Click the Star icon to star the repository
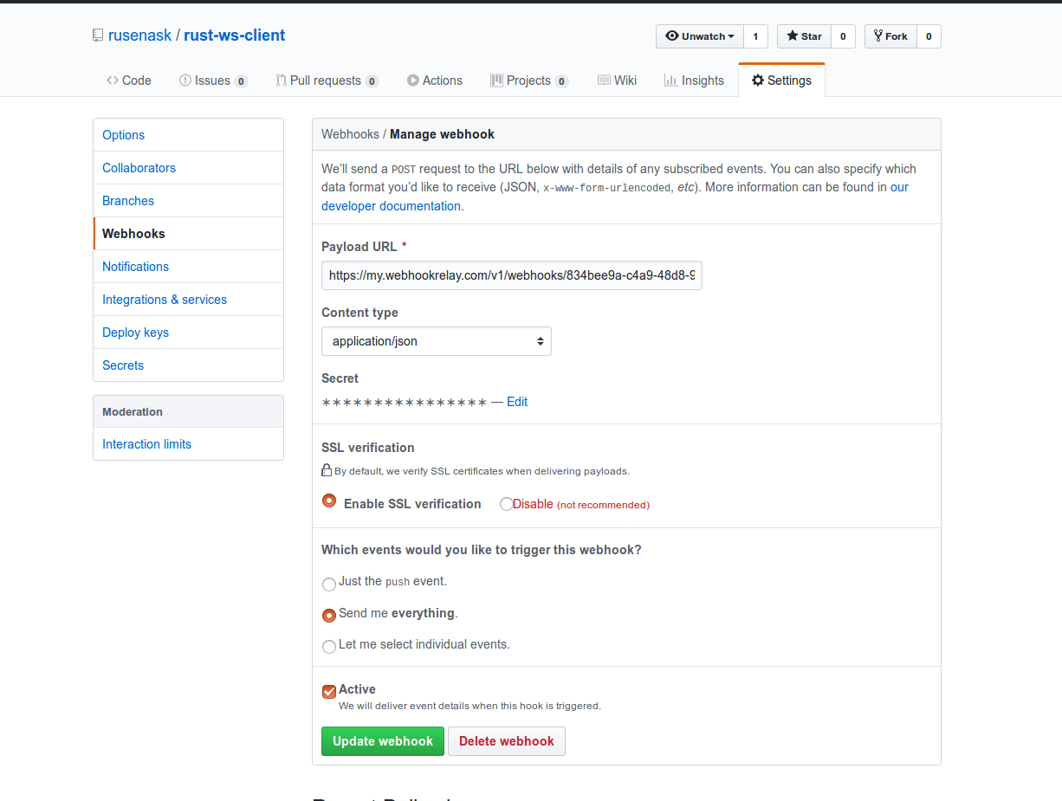The image size is (1062, 801). click(793, 36)
